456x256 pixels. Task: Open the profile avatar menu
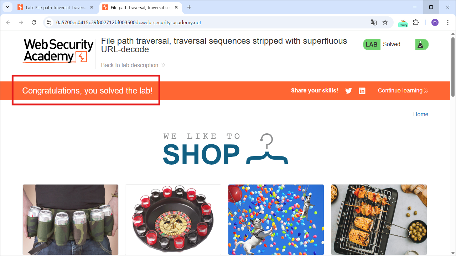pyautogui.click(x=435, y=22)
